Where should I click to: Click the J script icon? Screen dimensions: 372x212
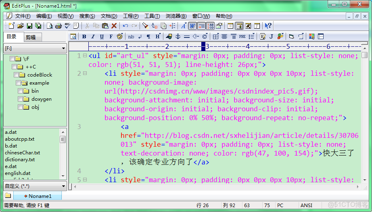click(x=271, y=37)
